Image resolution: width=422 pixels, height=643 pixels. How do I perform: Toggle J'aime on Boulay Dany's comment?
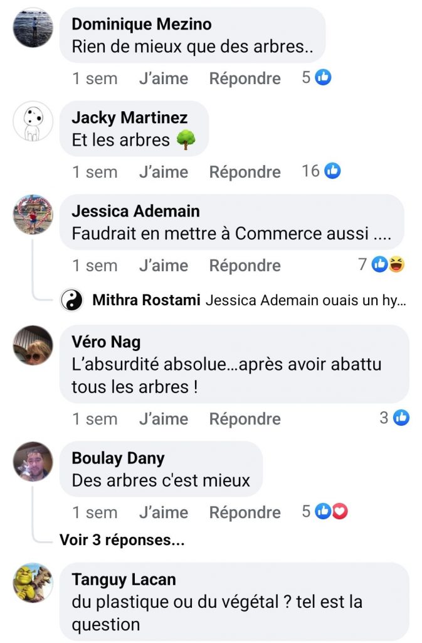pyautogui.click(x=163, y=512)
